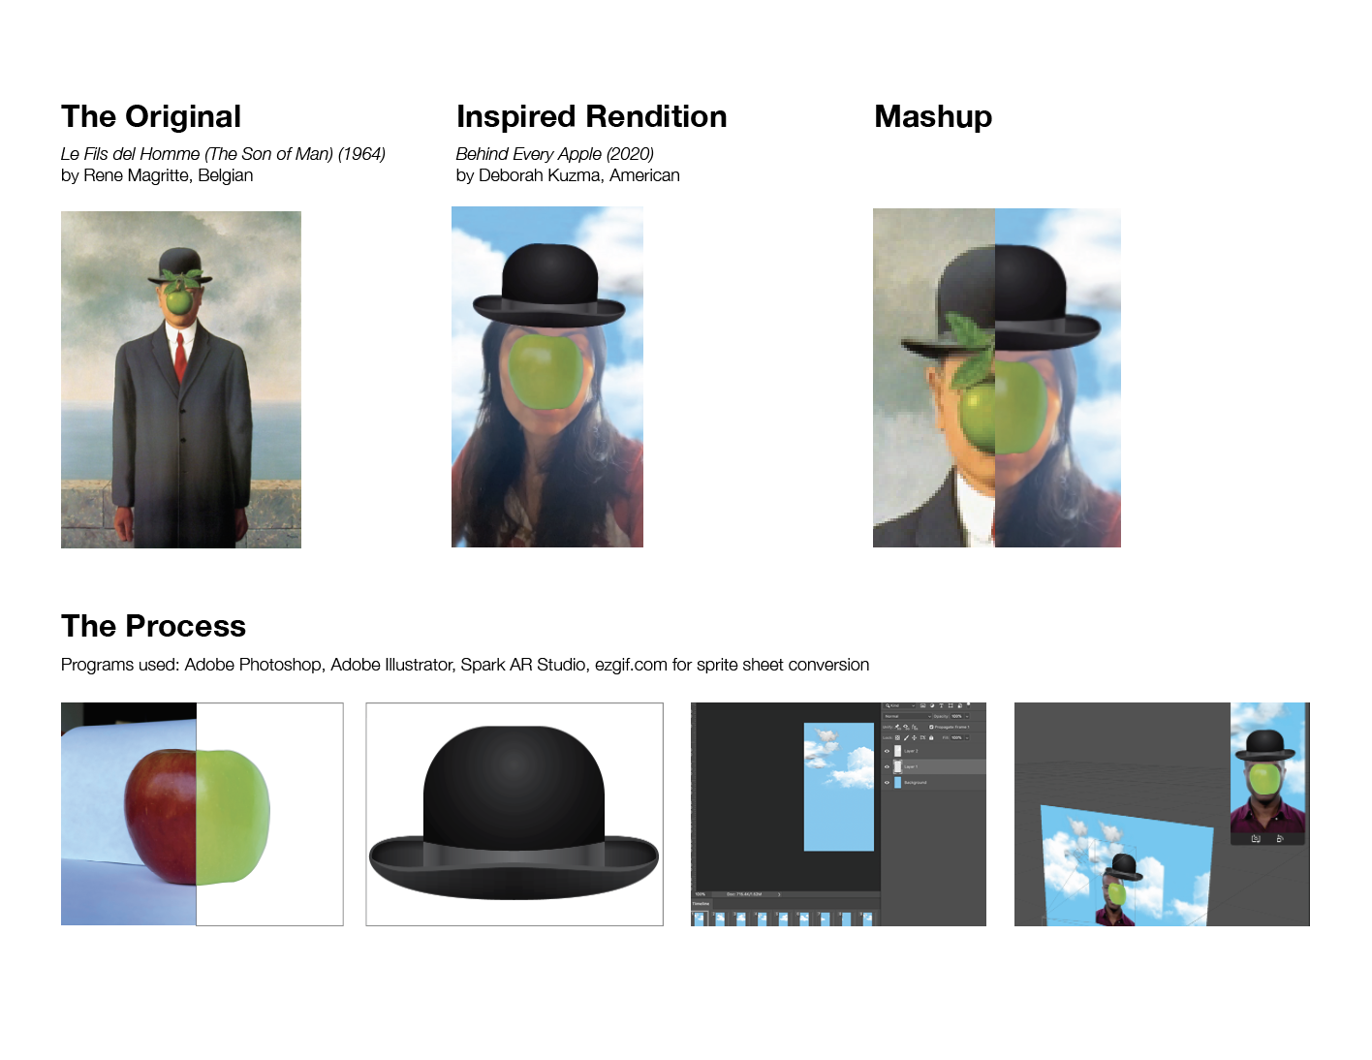The image size is (1372, 1060).
Task: Click the Lock all padlock icon
Action: coord(931,737)
